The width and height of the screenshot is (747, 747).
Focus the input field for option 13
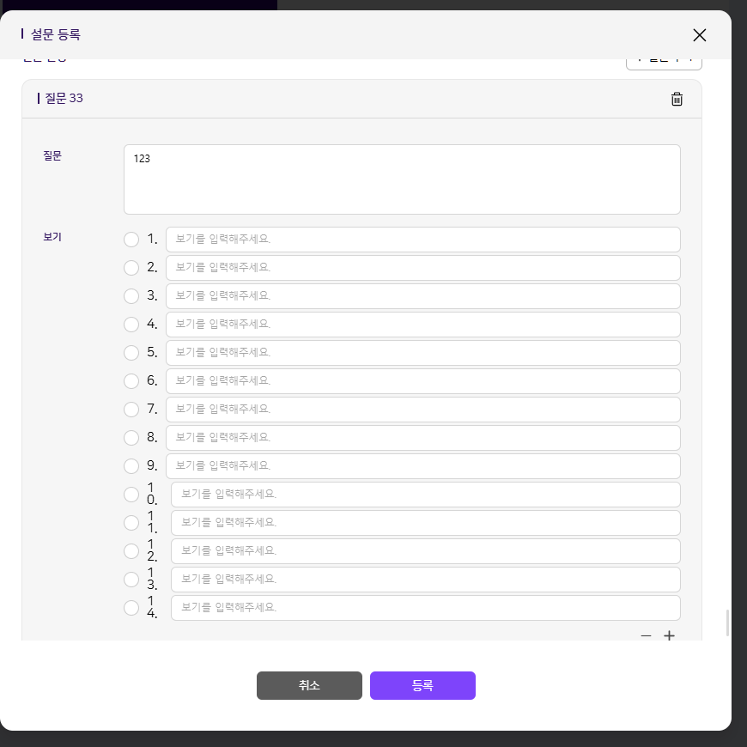tap(425, 580)
